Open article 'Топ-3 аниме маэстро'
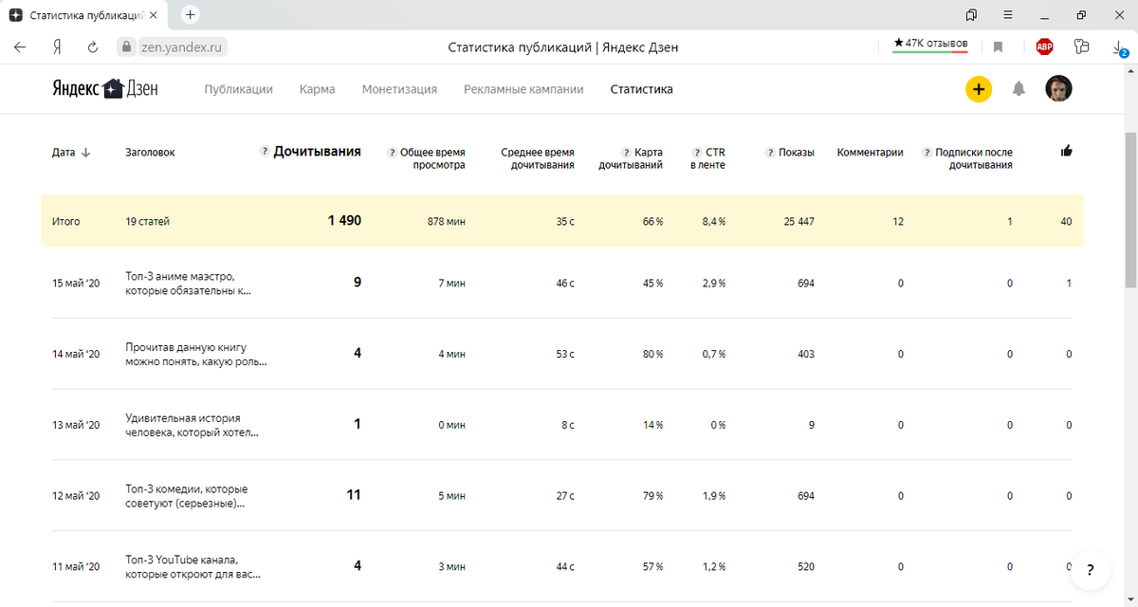 point(188,284)
